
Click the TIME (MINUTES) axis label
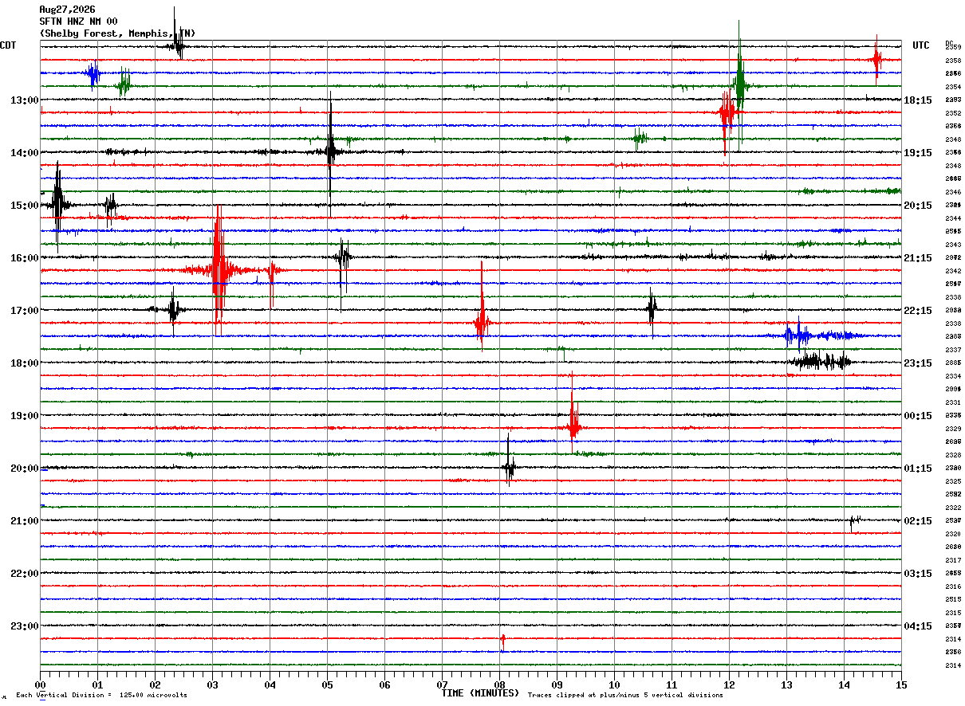click(x=481, y=693)
